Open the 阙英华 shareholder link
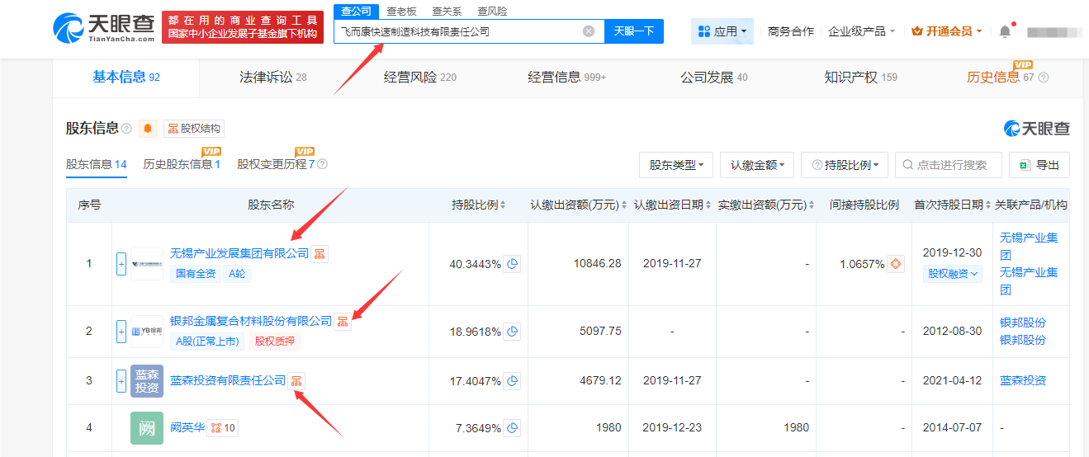The height and width of the screenshot is (457, 1089). [x=187, y=428]
